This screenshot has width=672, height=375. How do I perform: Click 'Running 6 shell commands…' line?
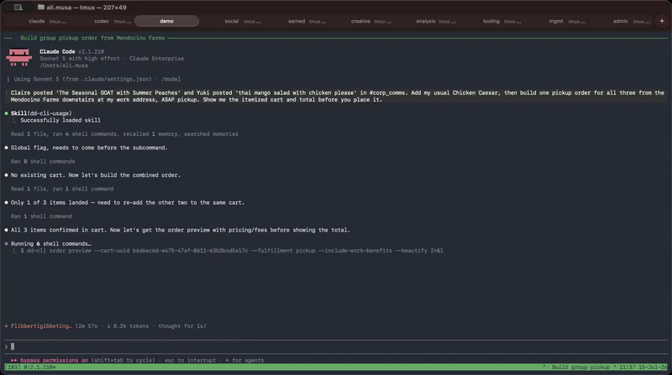[51, 243]
